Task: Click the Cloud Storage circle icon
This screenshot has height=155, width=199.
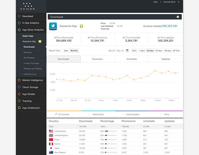Action: pyautogui.click(x=19, y=87)
